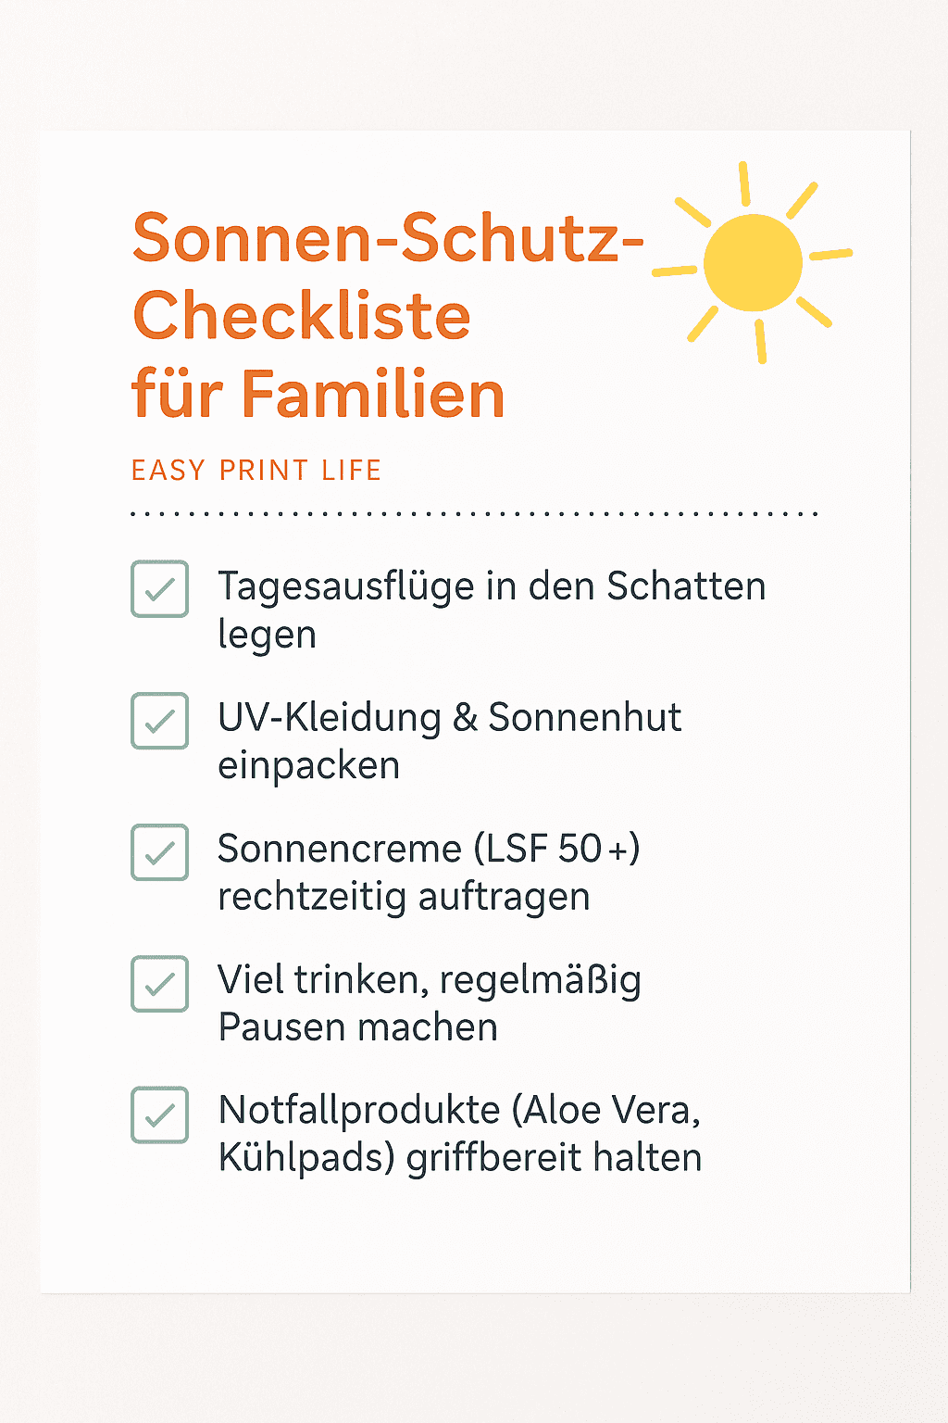This screenshot has width=948, height=1423.
Task: Click the 'Pausen machen' text line
Action: [358, 1027]
